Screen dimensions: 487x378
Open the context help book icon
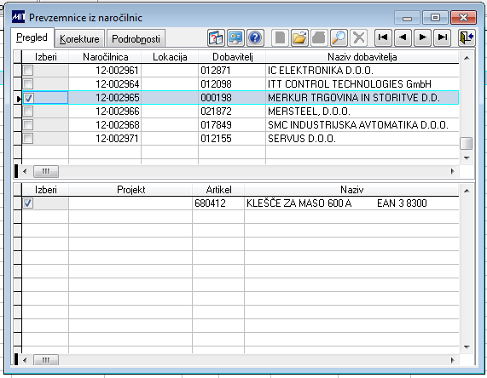coord(216,37)
